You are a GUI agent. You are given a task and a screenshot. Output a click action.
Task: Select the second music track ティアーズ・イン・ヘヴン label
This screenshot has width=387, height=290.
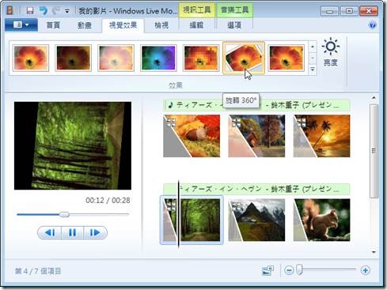click(256, 189)
